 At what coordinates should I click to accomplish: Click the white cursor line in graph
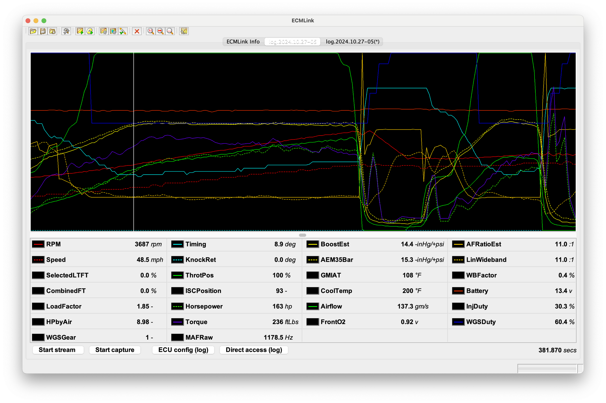pos(134,142)
